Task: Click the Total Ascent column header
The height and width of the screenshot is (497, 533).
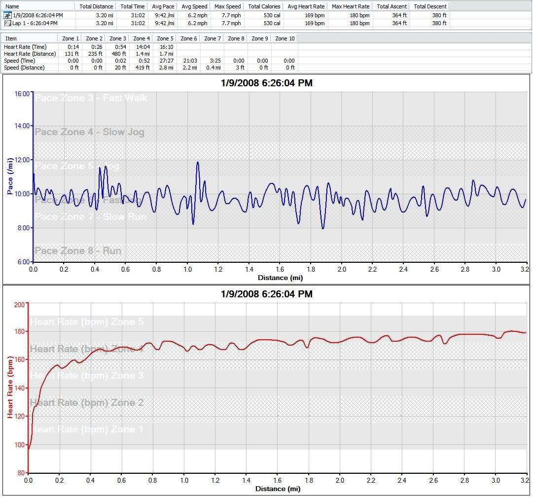Action: pos(391,6)
